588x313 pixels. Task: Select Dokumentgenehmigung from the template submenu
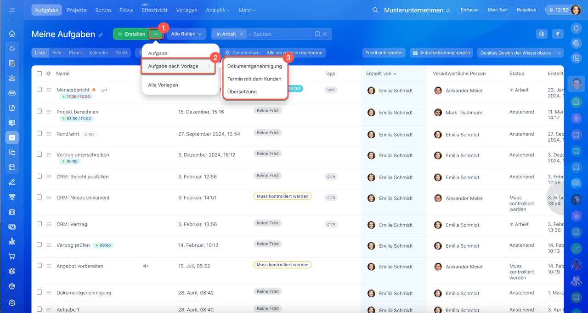click(x=254, y=66)
